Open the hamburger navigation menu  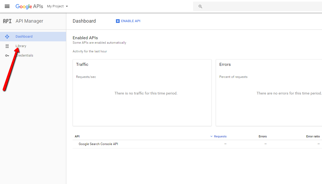[7, 6]
